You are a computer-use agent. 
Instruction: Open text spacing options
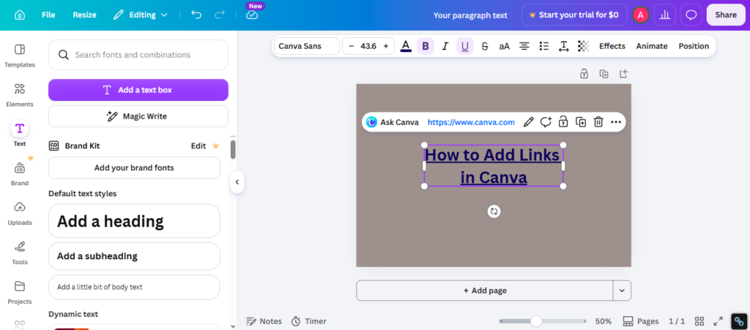tap(563, 46)
